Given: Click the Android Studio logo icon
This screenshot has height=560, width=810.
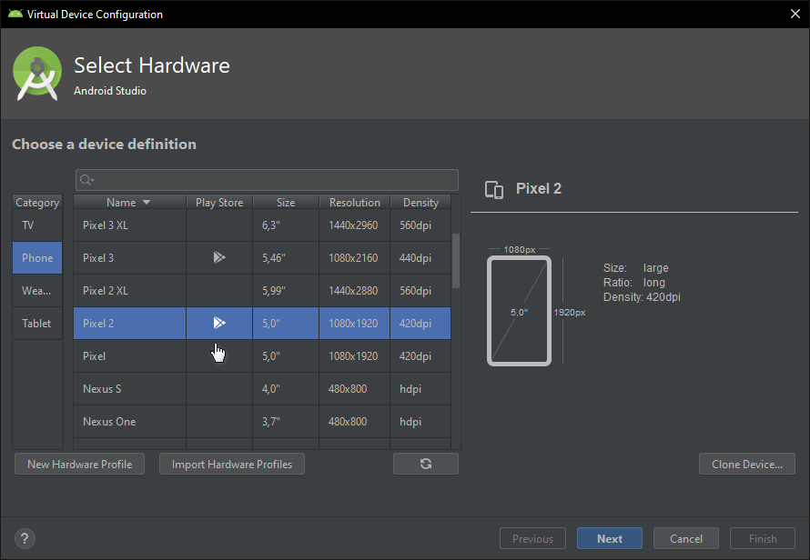Looking at the screenshot, I should (37, 74).
